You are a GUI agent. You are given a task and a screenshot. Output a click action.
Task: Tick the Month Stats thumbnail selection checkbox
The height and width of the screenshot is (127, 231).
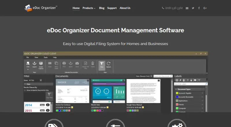pos(124,81)
